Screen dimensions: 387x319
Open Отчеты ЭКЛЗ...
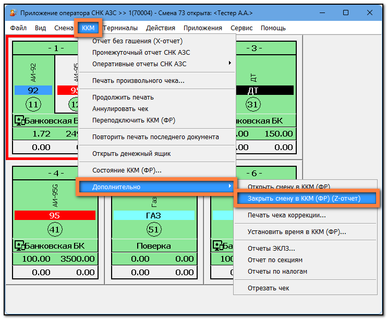[305, 249]
